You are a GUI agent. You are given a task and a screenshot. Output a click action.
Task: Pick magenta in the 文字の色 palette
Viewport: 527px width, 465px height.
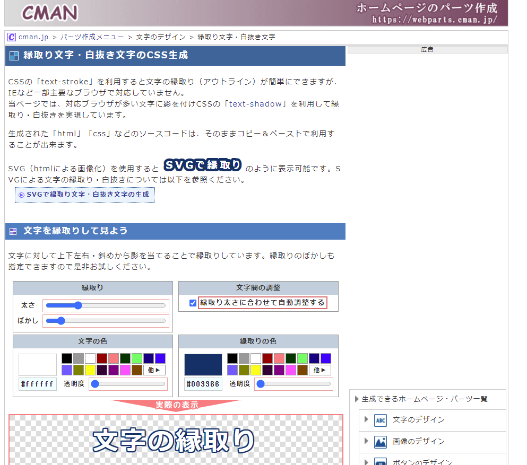(125, 370)
